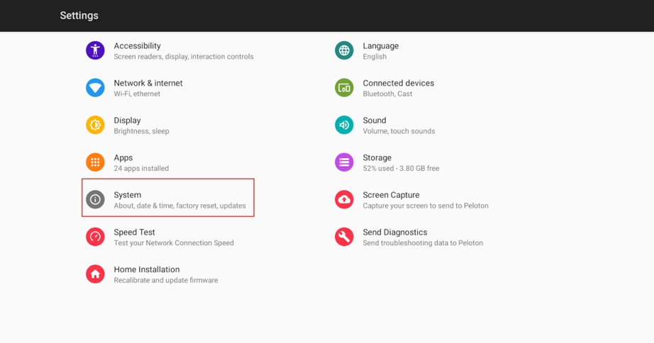The image size is (654, 343).
Task: Click the purple Storage icon
Action: [x=344, y=162]
